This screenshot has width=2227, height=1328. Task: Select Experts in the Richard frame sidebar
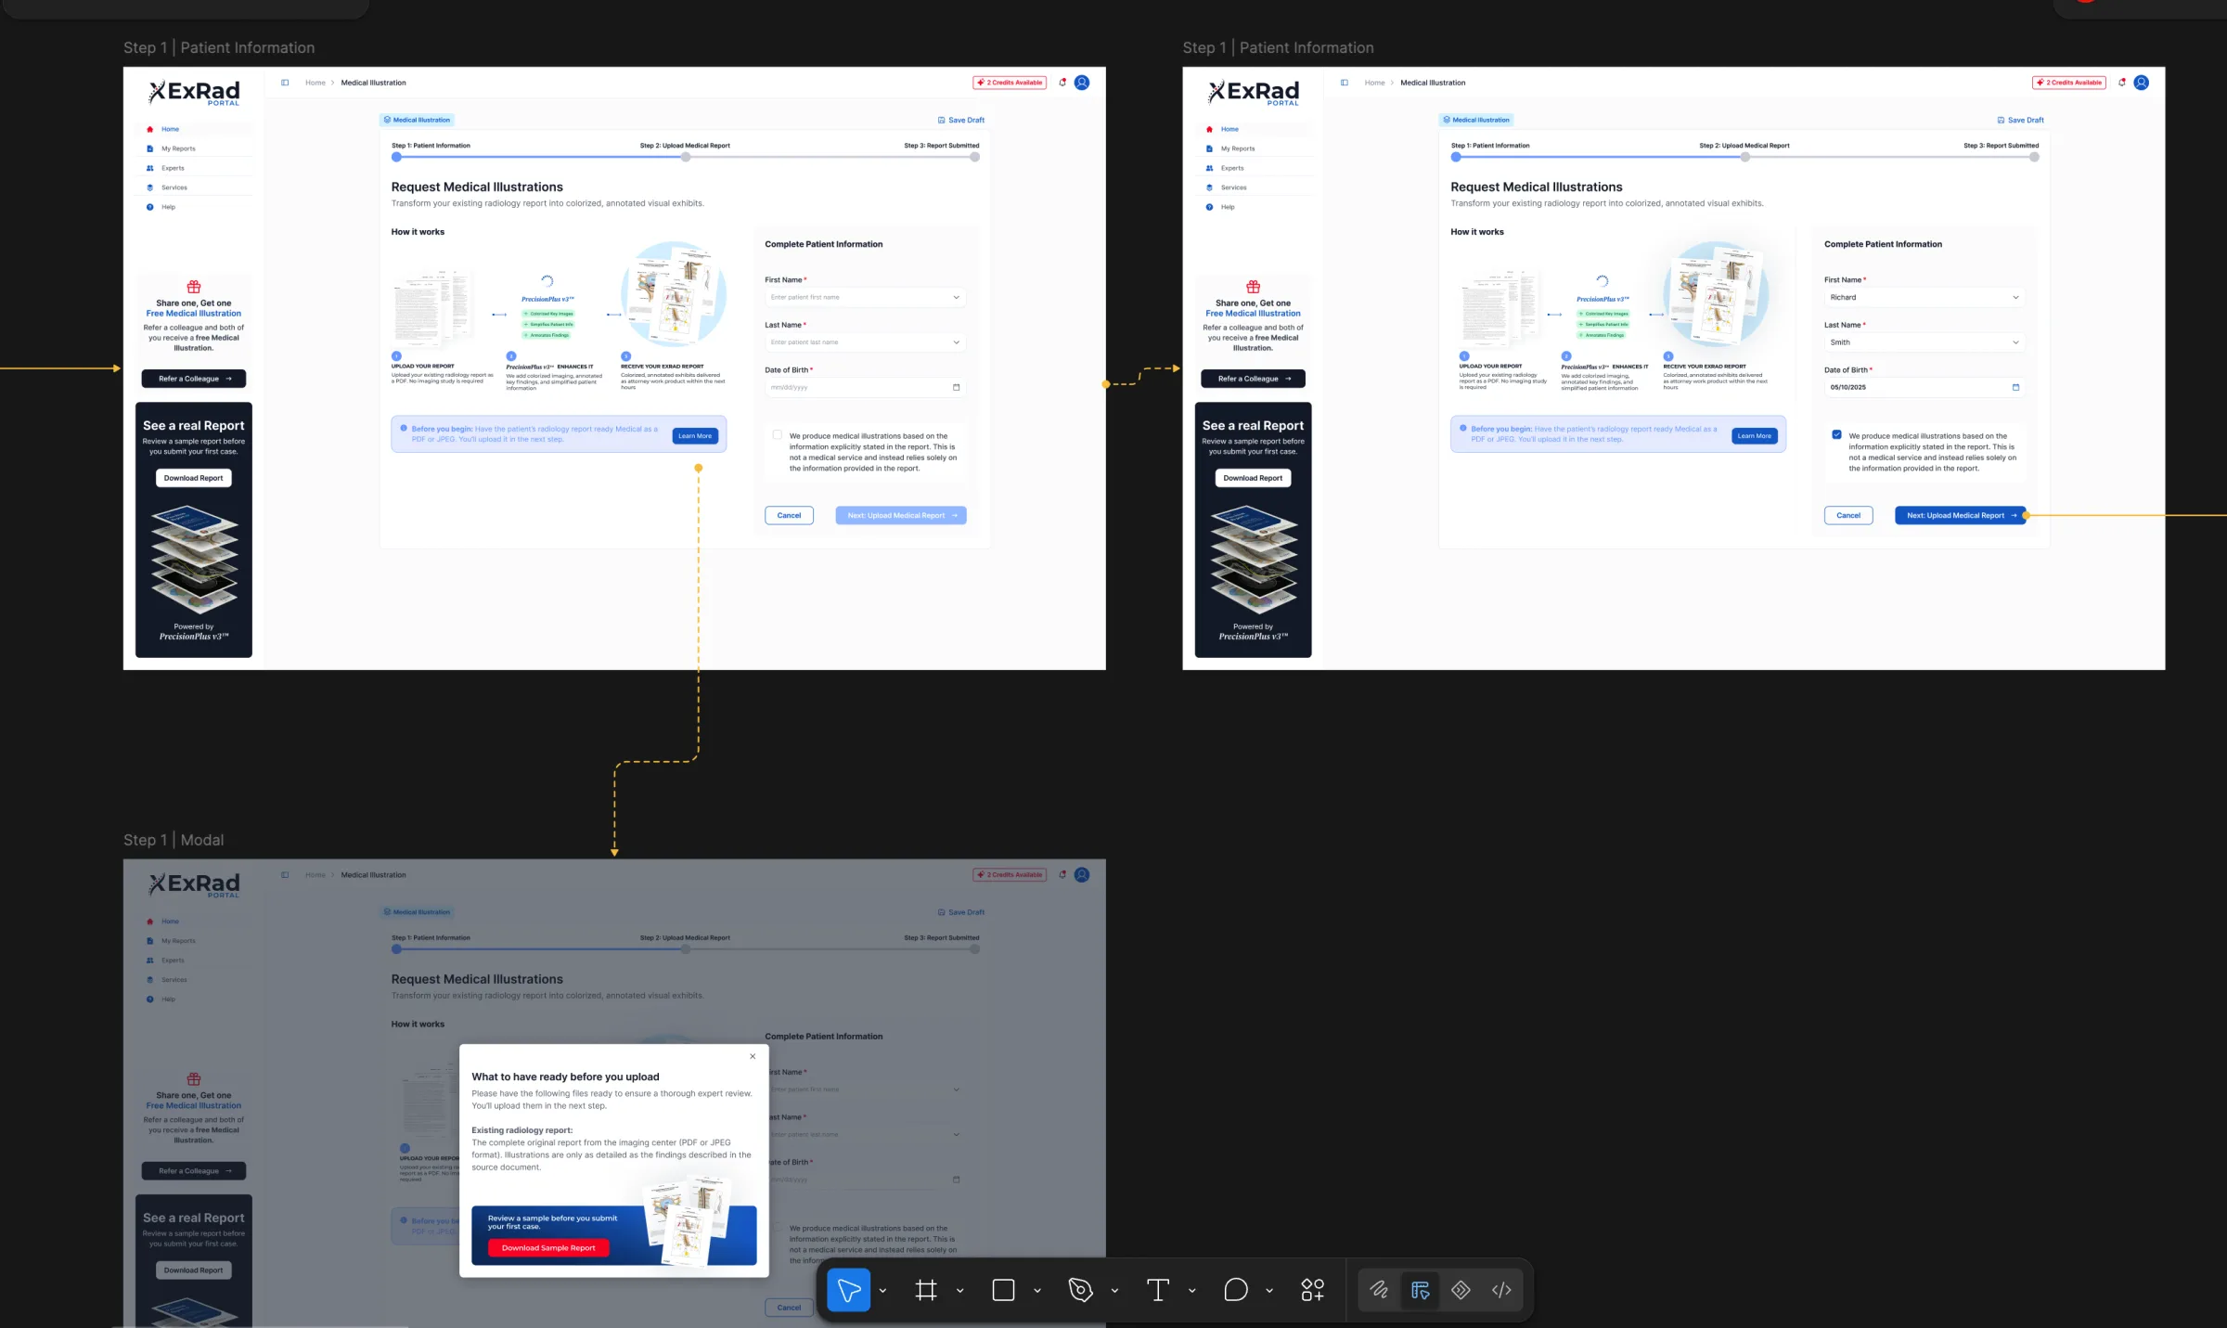tap(1232, 168)
